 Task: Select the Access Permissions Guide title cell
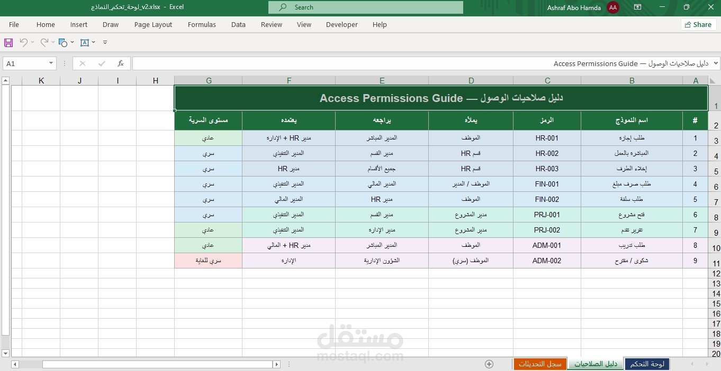click(441, 98)
